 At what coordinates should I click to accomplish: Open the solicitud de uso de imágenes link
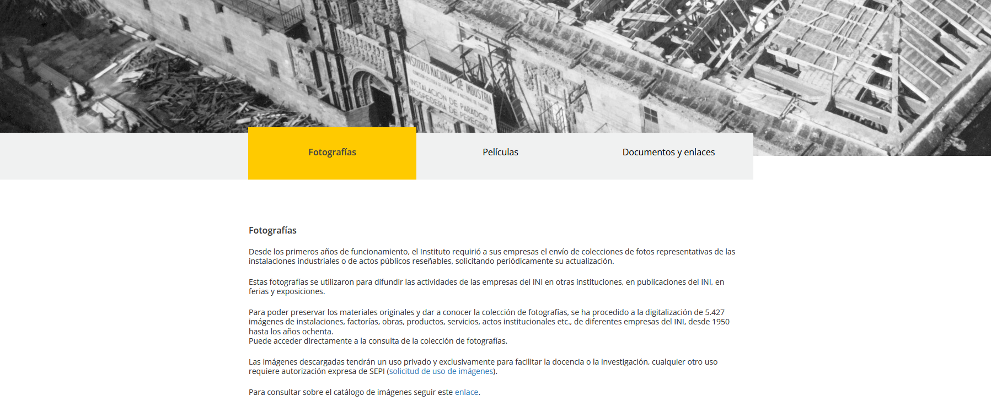click(441, 372)
